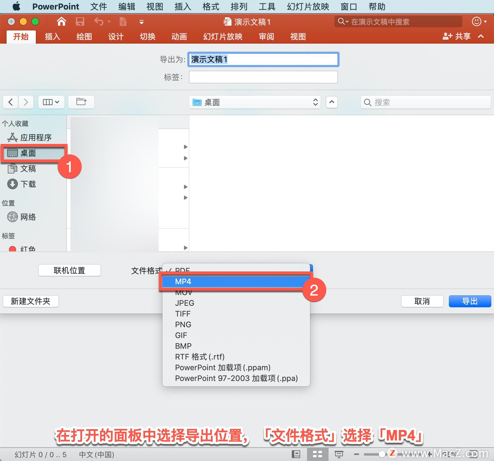Click the Home icon in title bar
The width and height of the screenshot is (494, 461).
pos(61,21)
